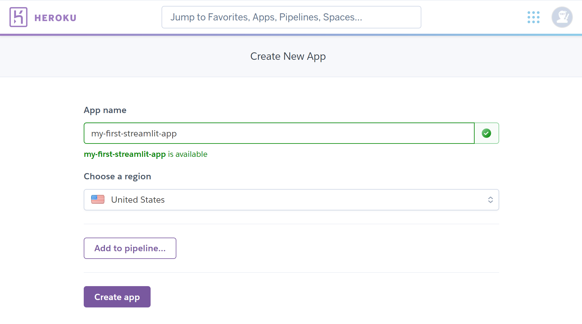
Task: Click the Choose a region label
Action: (x=117, y=176)
